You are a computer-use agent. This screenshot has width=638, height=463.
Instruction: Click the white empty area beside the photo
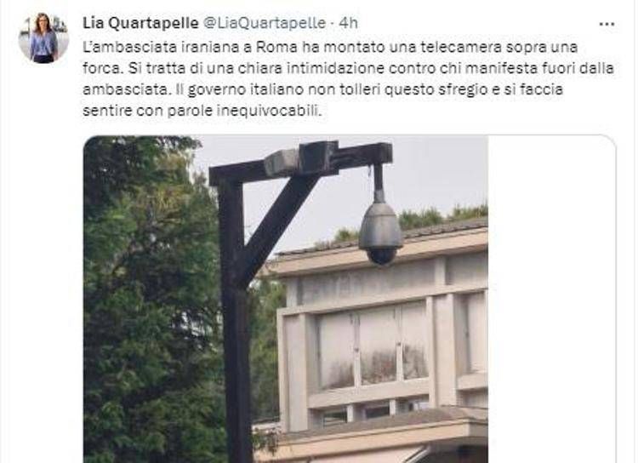pos(551,300)
